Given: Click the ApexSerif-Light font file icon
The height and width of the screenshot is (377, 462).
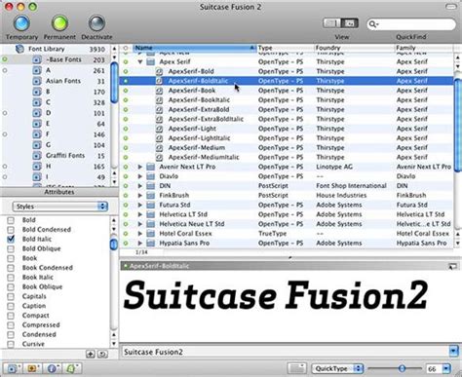Looking at the screenshot, I should click(159, 129).
